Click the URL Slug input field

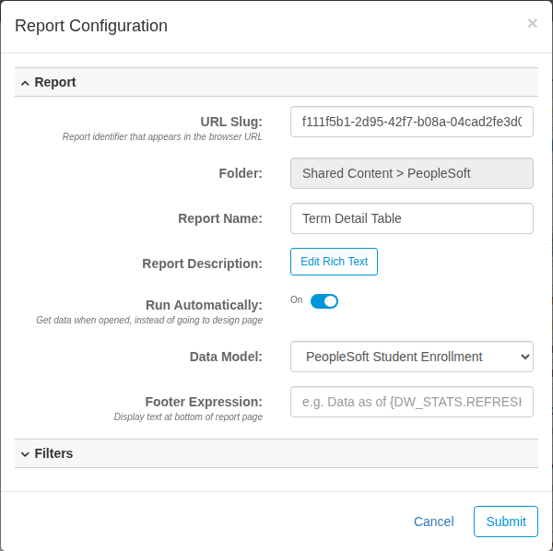[x=412, y=122]
